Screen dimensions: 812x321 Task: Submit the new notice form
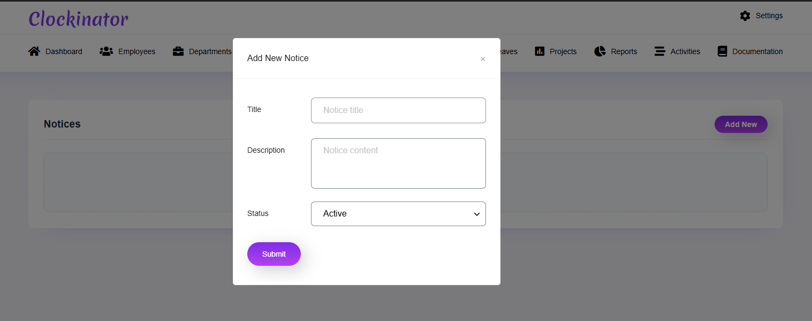pos(274,254)
